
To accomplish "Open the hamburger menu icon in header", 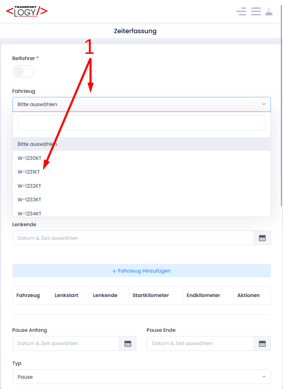I will pyautogui.click(x=256, y=12).
